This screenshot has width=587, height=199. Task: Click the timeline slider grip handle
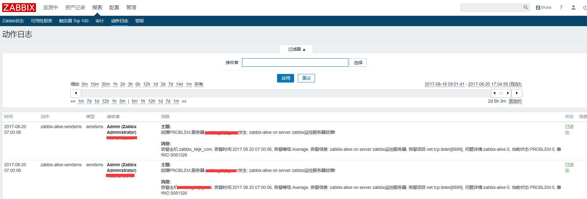click(x=501, y=93)
